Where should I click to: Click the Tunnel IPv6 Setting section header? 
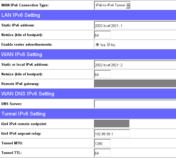pos(23,114)
